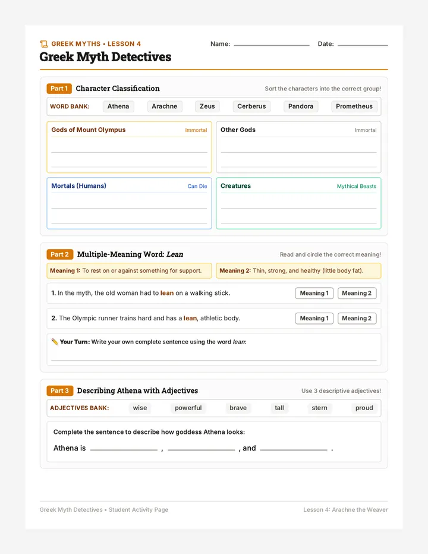Select Cerberus in the word bank
Image resolution: width=428 pixels, height=554 pixels.
tap(251, 106)
